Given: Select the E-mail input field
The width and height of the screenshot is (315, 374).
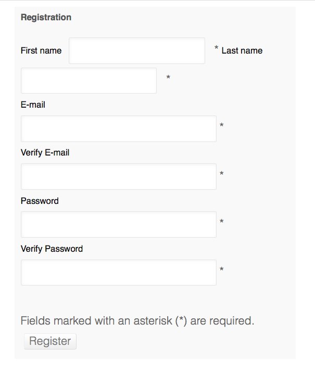Looking at the screenshot, I should 118,128.
